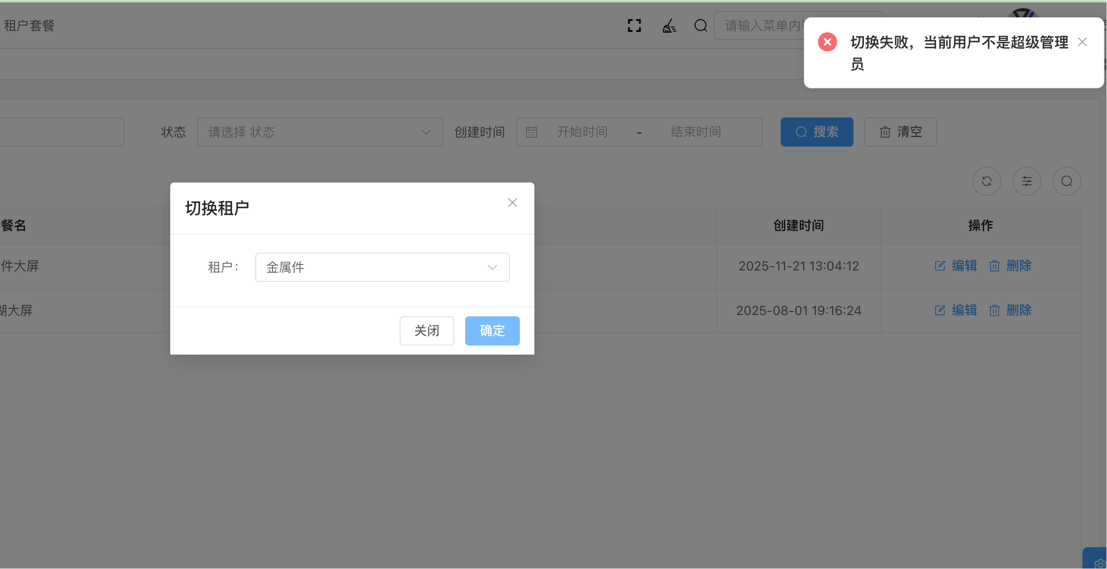Viewport: 1107px width, 569px height.
Task: Open the 租户 dropdown showing 金属件
Action: [382, 267]
